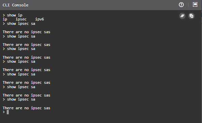Click the console's right edge scrollbar
The width and height of the screenshot is (202, 123).
201,66
